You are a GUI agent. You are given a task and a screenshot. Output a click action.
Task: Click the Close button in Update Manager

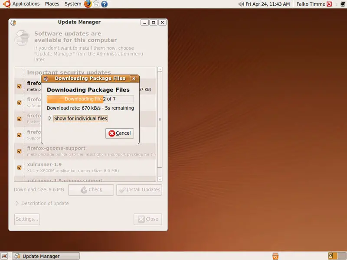(x=148, y=219)
